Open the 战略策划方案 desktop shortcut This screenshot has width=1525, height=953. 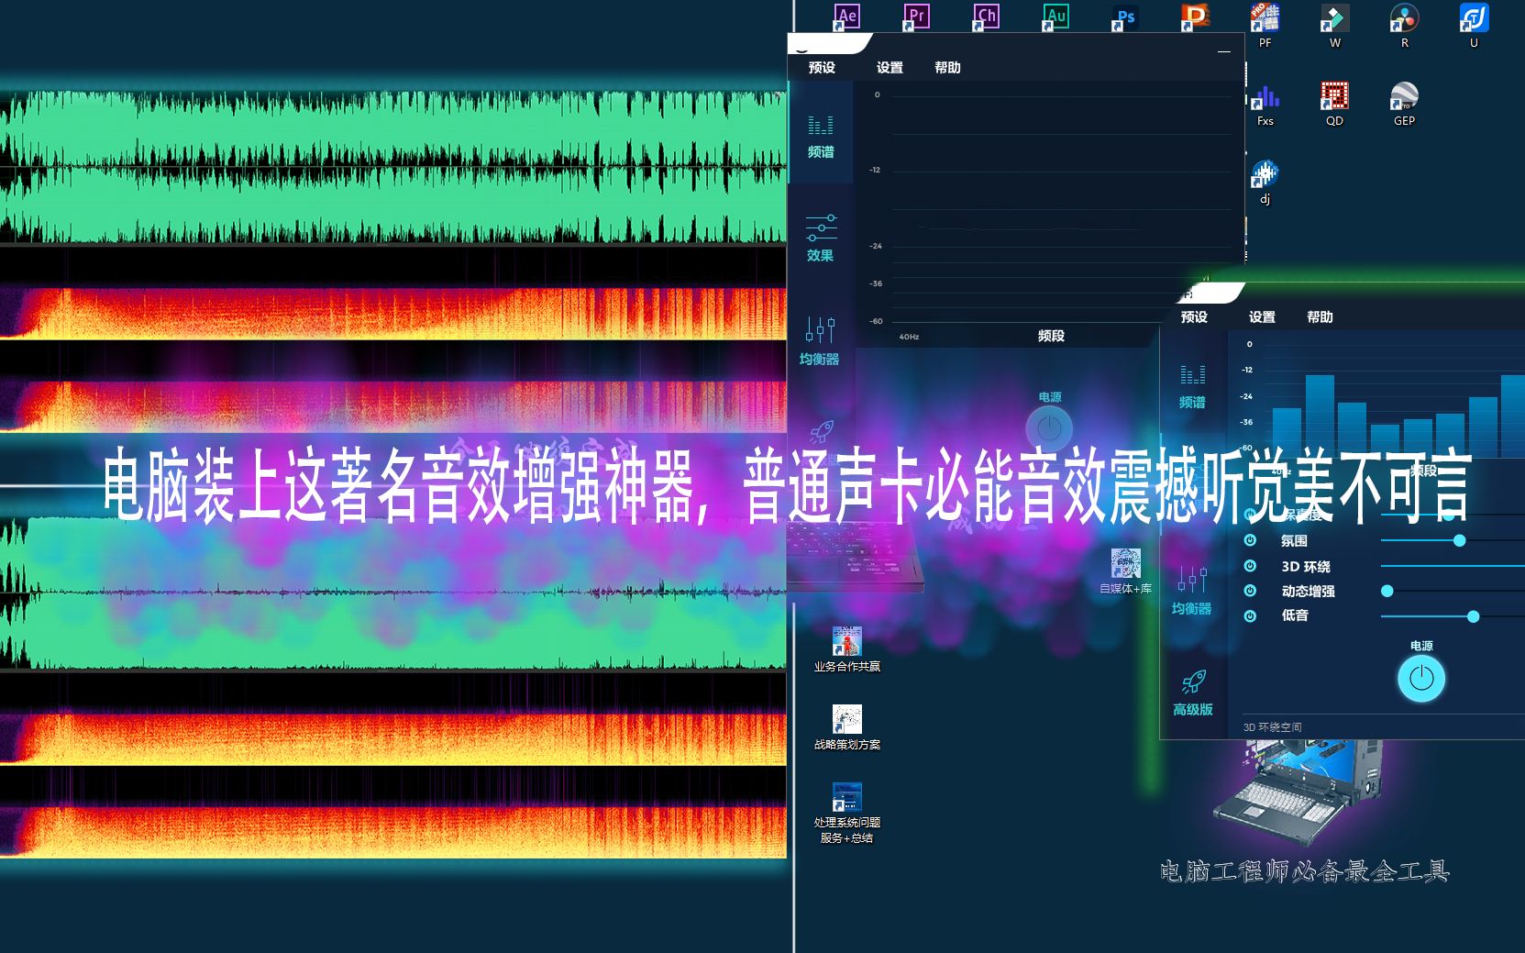846,727
